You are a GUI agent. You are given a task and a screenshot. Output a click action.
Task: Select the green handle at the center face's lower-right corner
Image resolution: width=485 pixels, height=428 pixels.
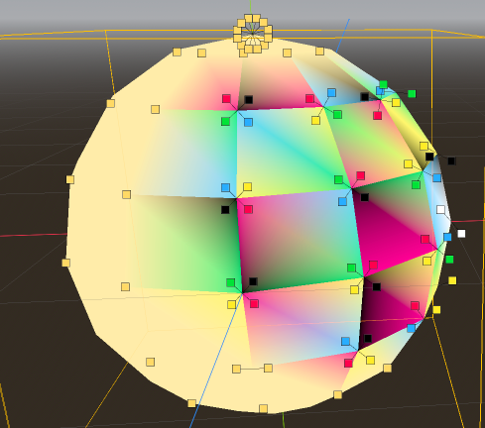click(351, 267)
